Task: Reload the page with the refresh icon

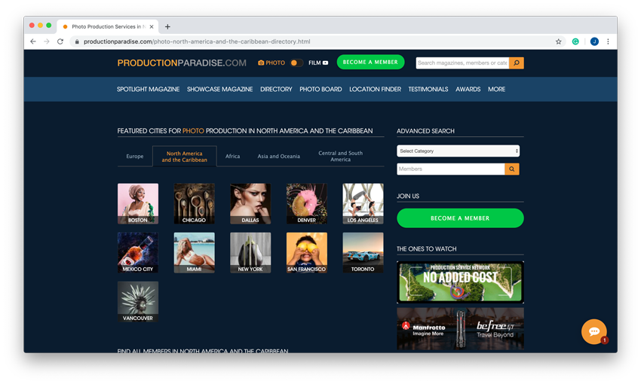Action: click(x=60, y=41)
